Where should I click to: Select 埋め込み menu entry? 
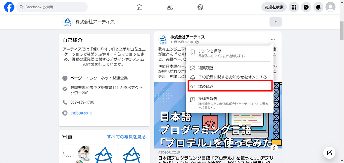point(230,86)
